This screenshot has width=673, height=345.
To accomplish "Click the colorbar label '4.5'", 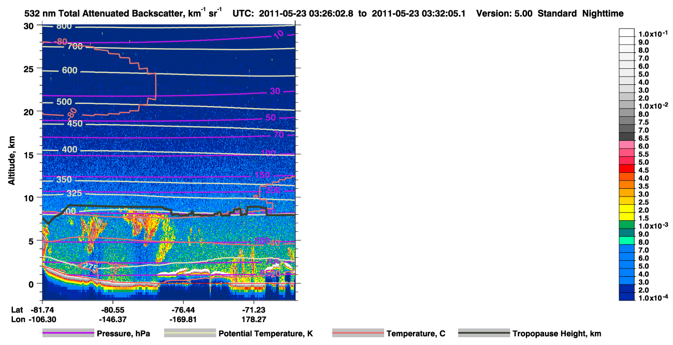I will pyautogui.click(x=643, y=170).
